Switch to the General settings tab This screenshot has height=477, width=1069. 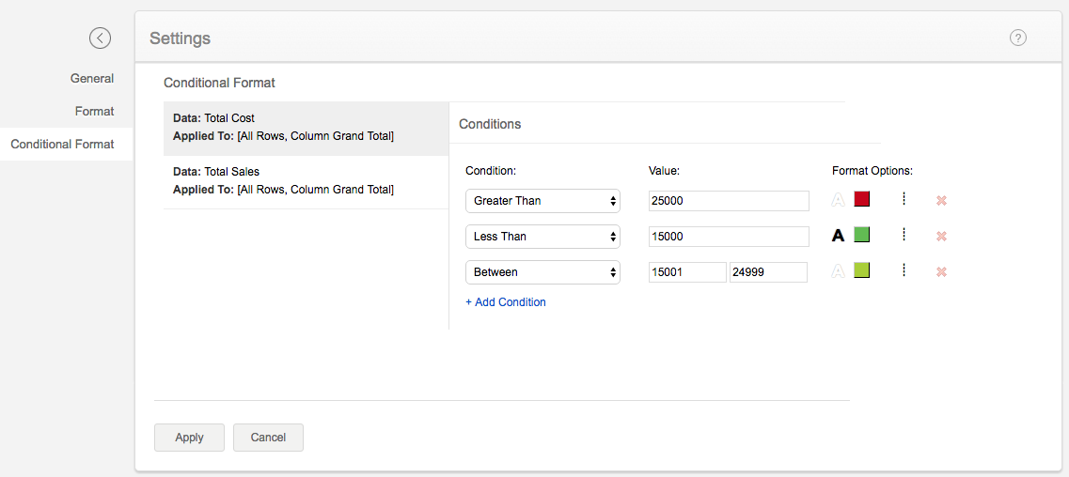92,78
